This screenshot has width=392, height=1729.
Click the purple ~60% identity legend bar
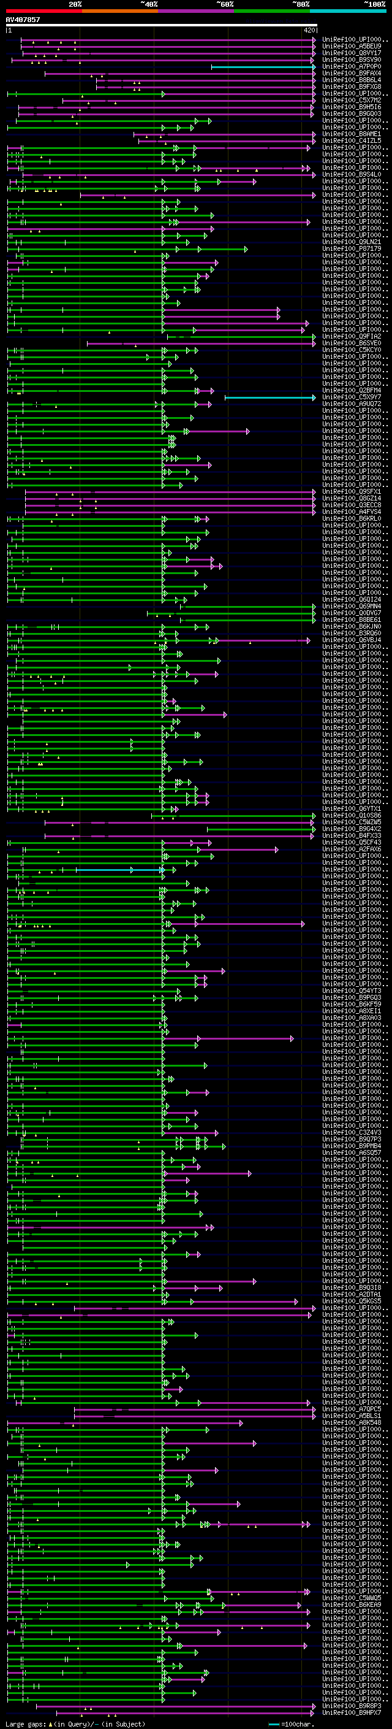pos(197,11)
